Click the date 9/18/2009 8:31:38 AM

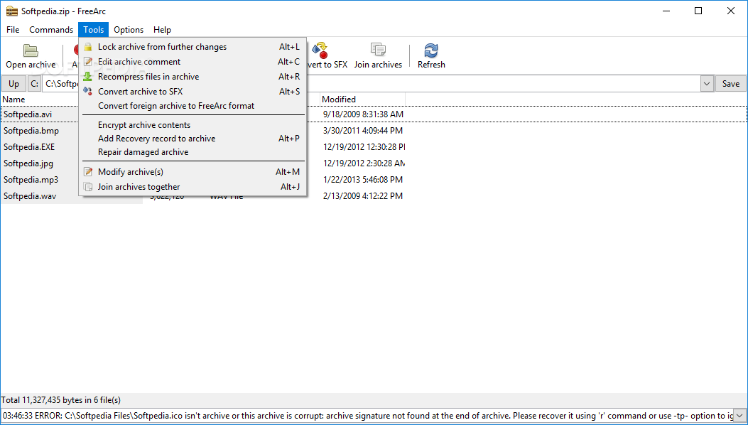[x=363, y=114]
